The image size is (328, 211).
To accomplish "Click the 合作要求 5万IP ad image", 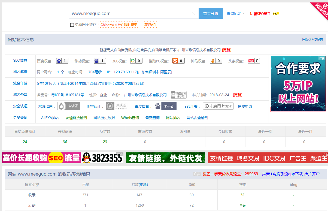I will pyautogui.click(x=298, y=84).
